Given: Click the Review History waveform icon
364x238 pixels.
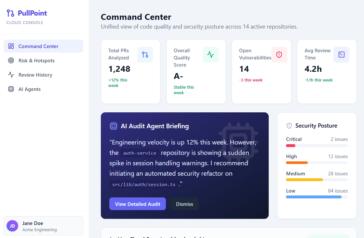Looking at the screenshot, I should click(x=11, y=75).
